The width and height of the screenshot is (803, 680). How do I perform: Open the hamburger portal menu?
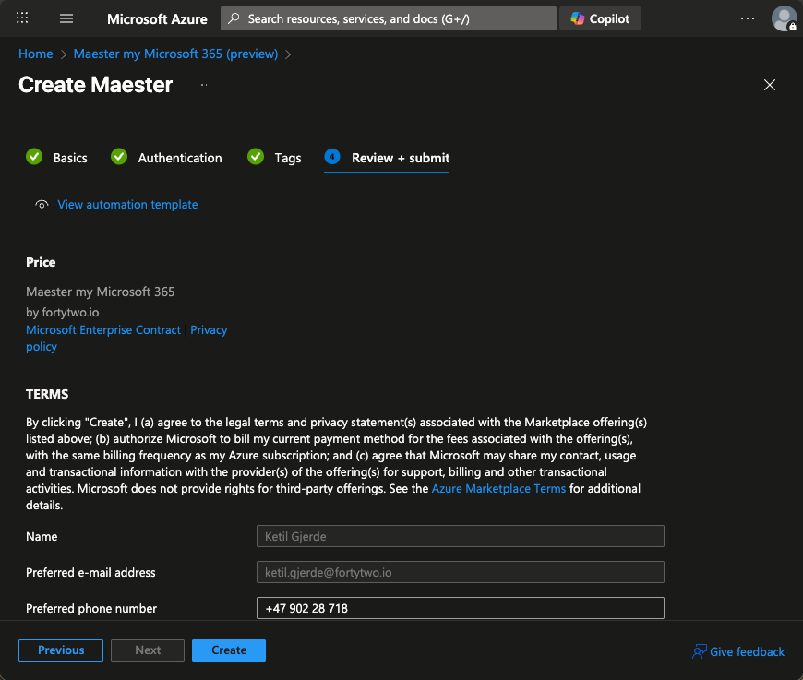point(66,18)
